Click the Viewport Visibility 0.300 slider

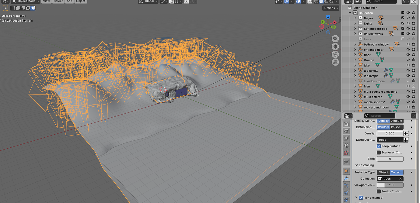click(x=390, y=185)
